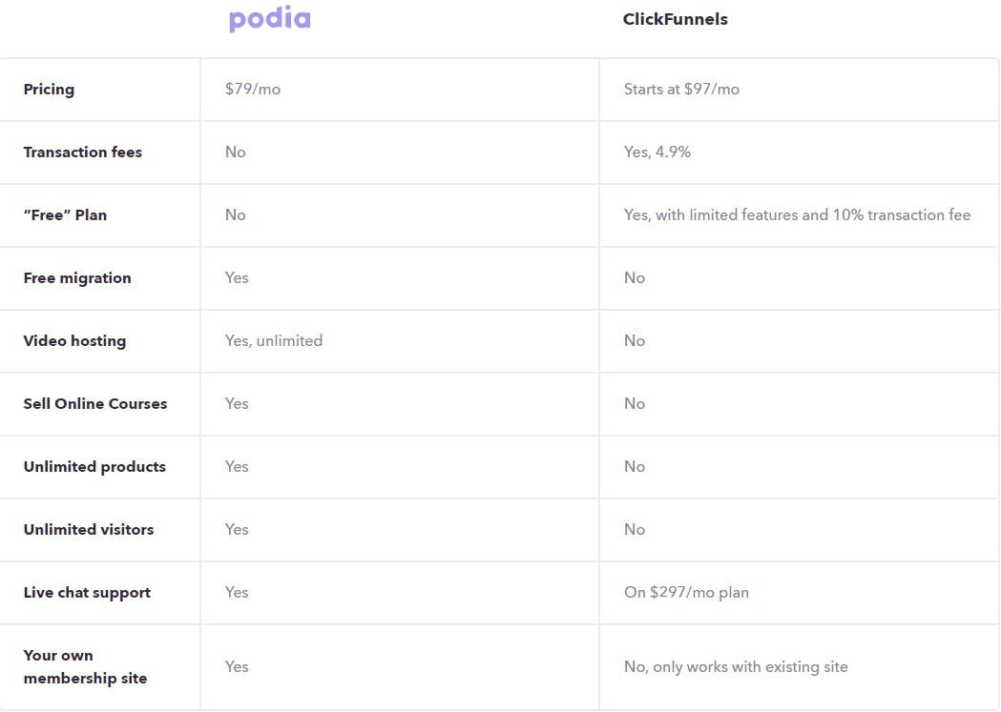The height and width of the screenshot is (712, 1001).
Task: Select podia's Yes for membership site
Action: click(237, 666)
